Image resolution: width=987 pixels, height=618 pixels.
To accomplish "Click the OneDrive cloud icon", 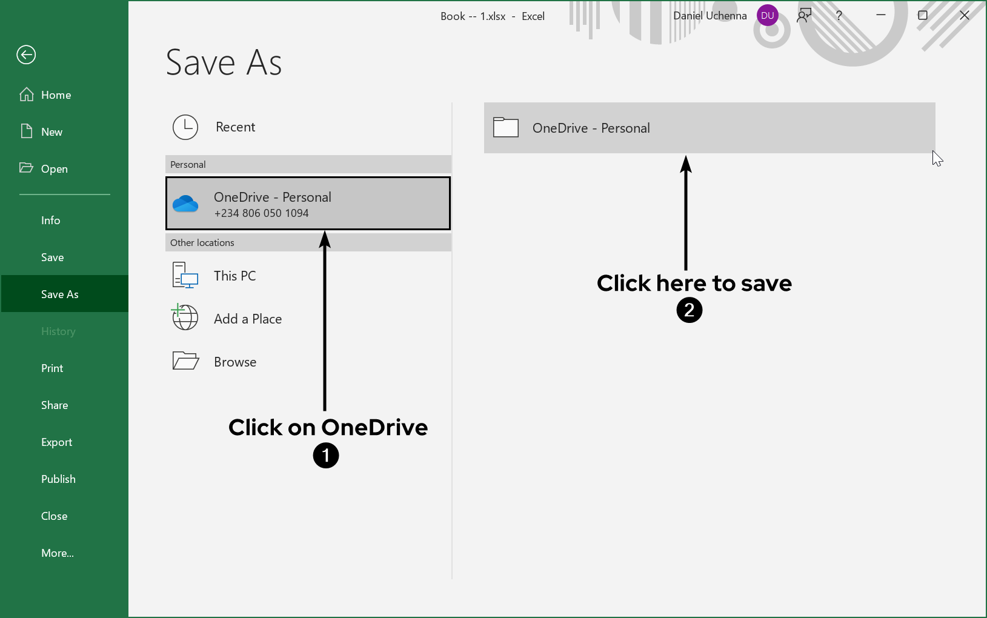I will [185, 204].
